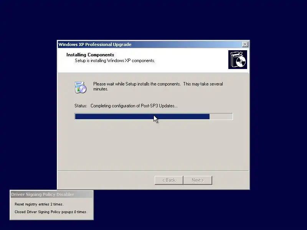This screenshot has width=307, height=230.
Task: Click the 'Please wait while Setup installs' message
Action: [x=158, y=87]
